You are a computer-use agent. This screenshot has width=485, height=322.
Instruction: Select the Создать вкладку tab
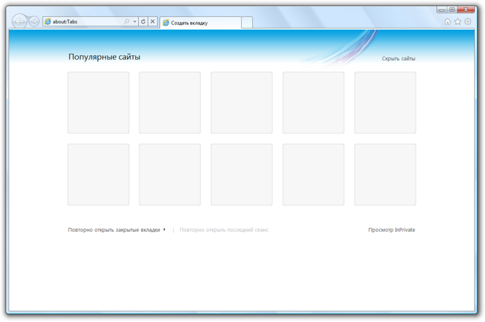click(x=201, y=22)
